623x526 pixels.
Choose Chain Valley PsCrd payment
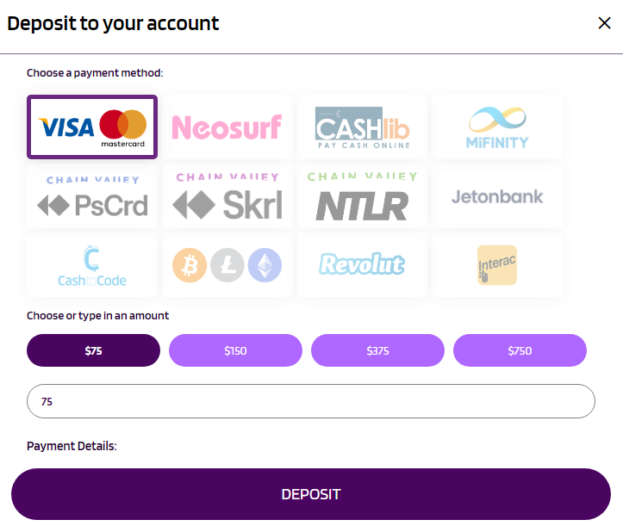[x=92, y=196]
